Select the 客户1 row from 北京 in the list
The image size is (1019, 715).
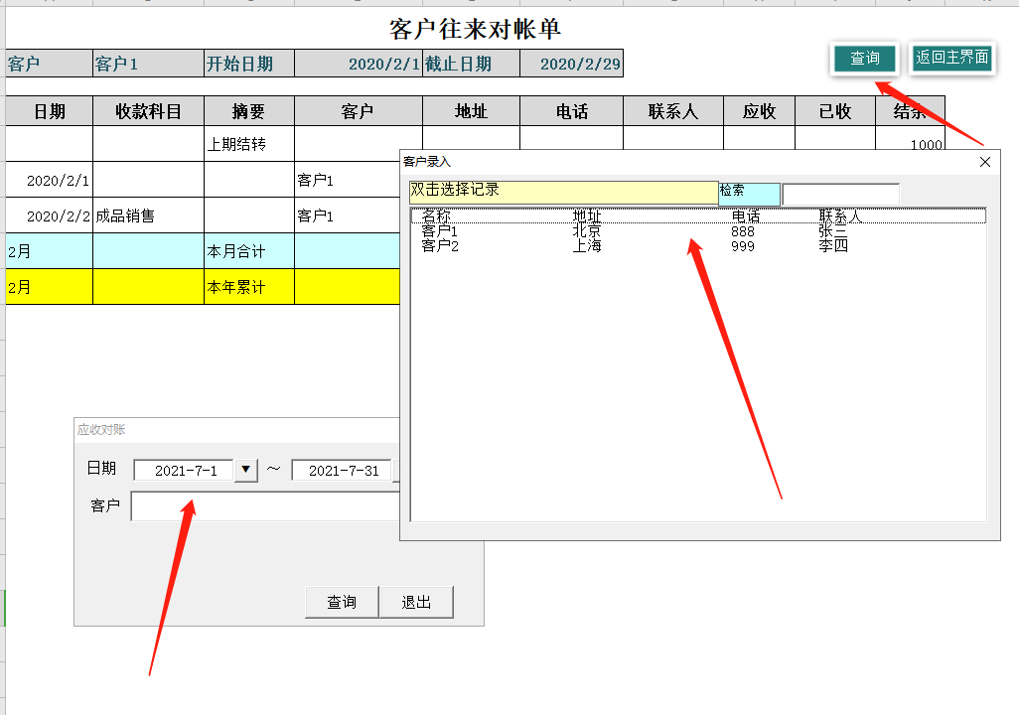coord(698,231)
